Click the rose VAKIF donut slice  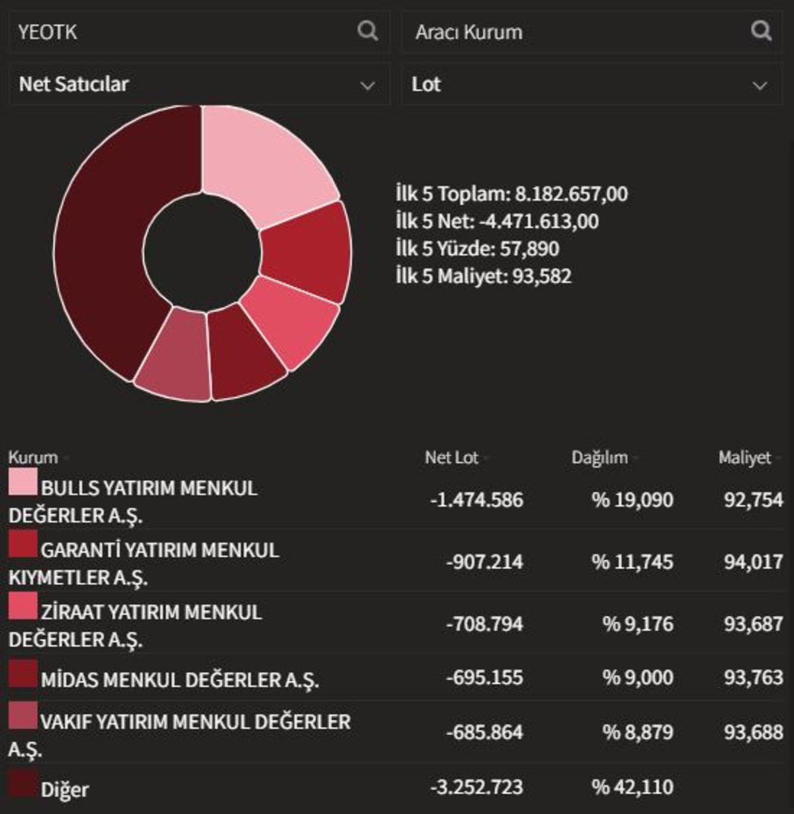[175, 358]
